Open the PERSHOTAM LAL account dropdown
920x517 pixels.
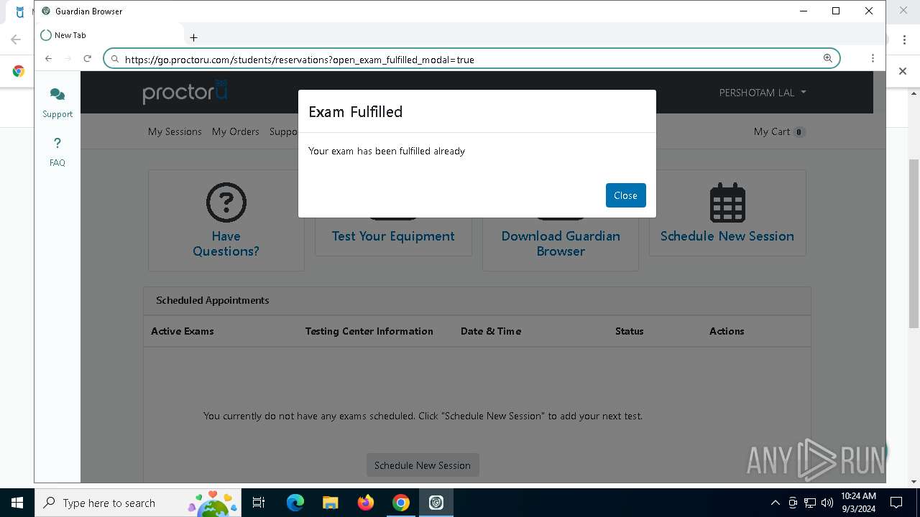(x=763, y=93)
